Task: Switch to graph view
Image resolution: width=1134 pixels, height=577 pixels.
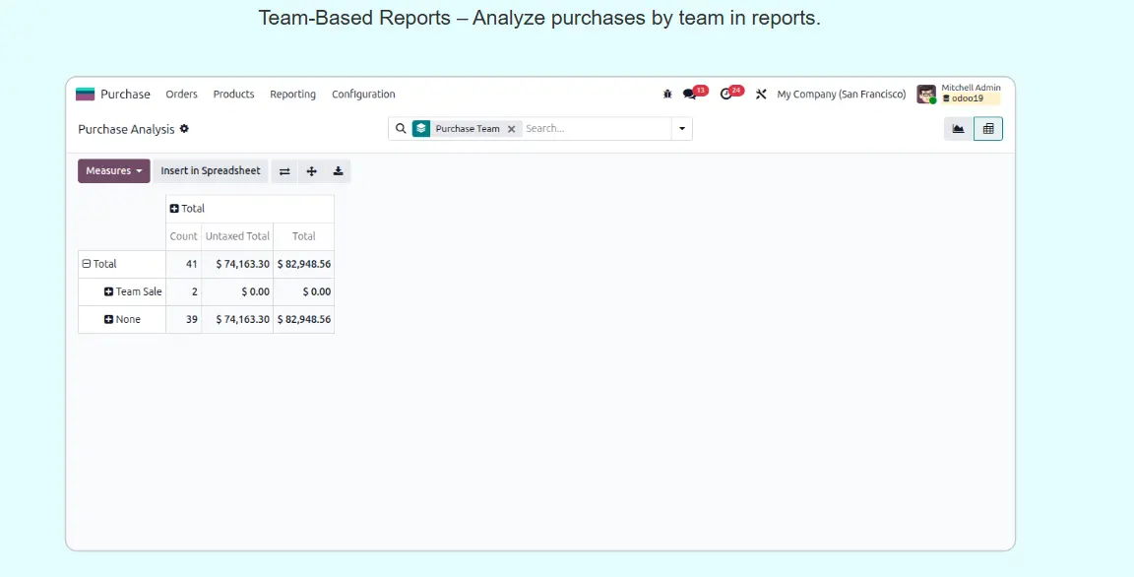Action: coord(958,129)
